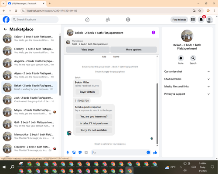Click the Add link in chat
The image size is (218, 174).
[x=104, y=57]
